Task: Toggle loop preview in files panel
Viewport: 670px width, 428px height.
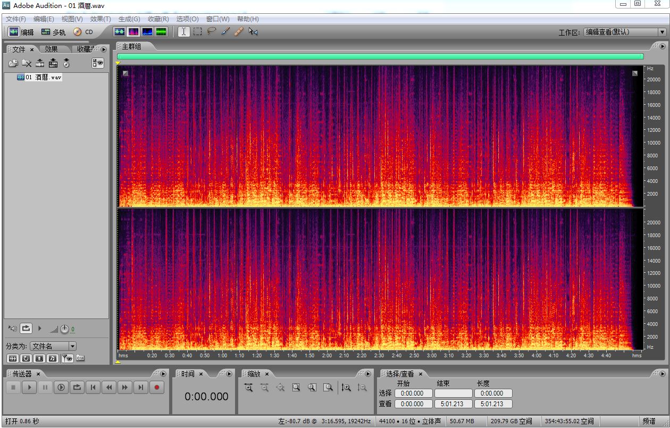Action: (x=27, y=329)
